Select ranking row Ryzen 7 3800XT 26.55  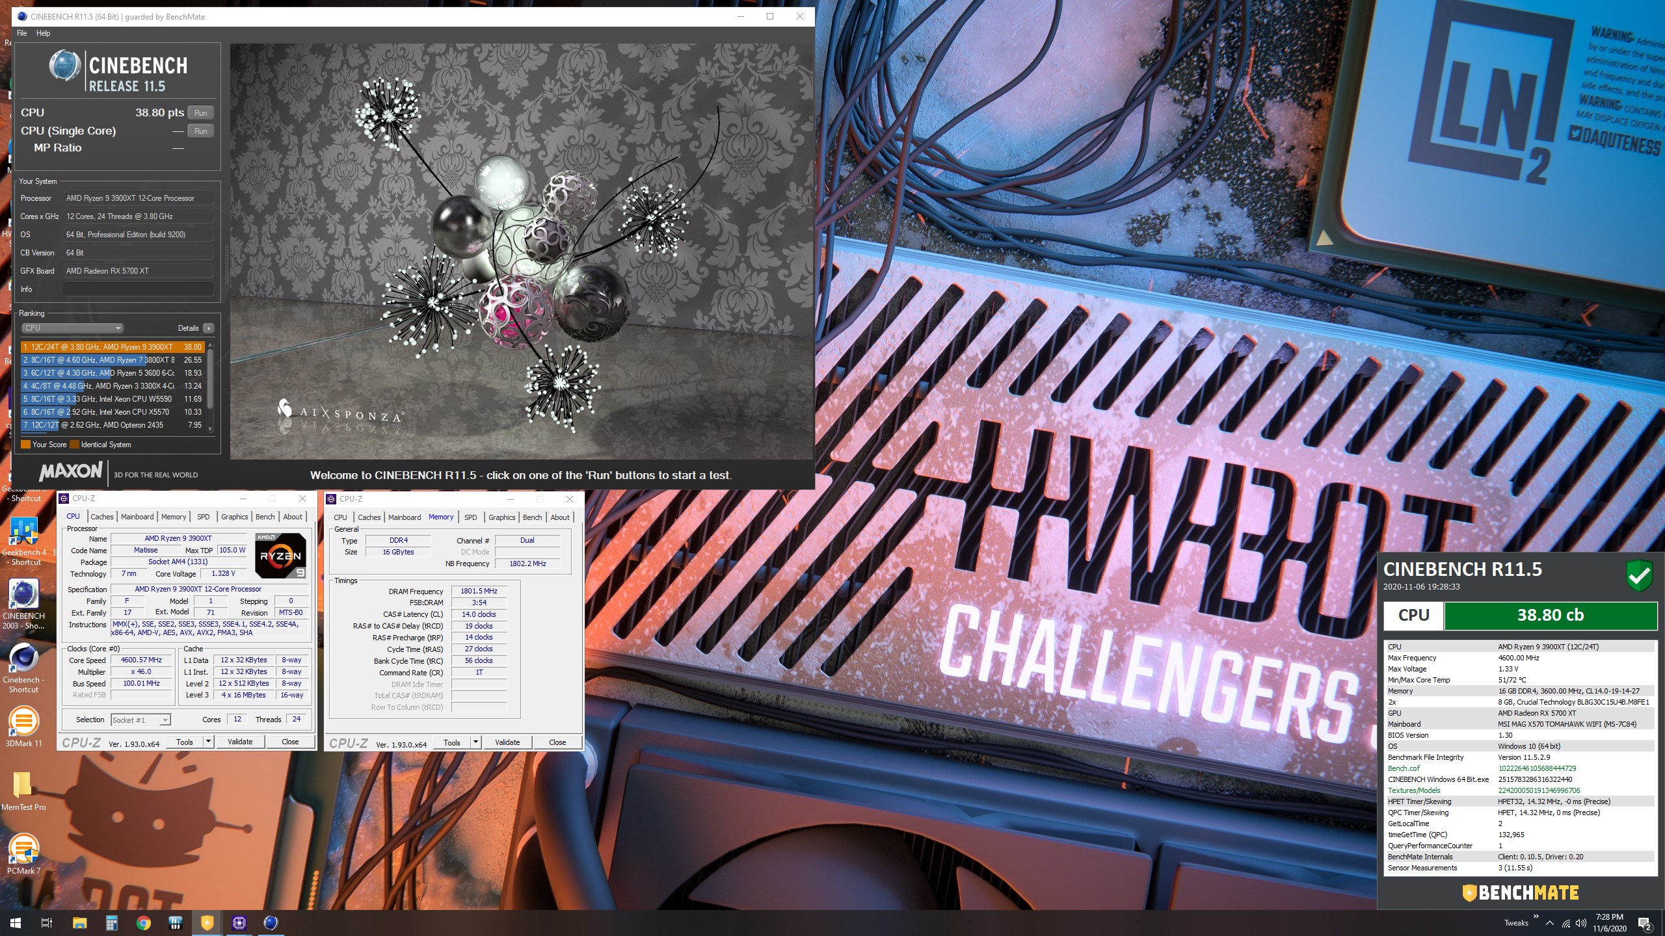113,360
